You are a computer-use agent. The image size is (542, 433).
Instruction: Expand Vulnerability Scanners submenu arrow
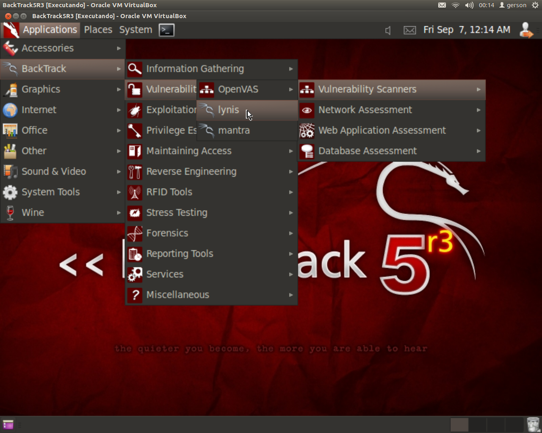pyautogui.click(x=478, y=89)
